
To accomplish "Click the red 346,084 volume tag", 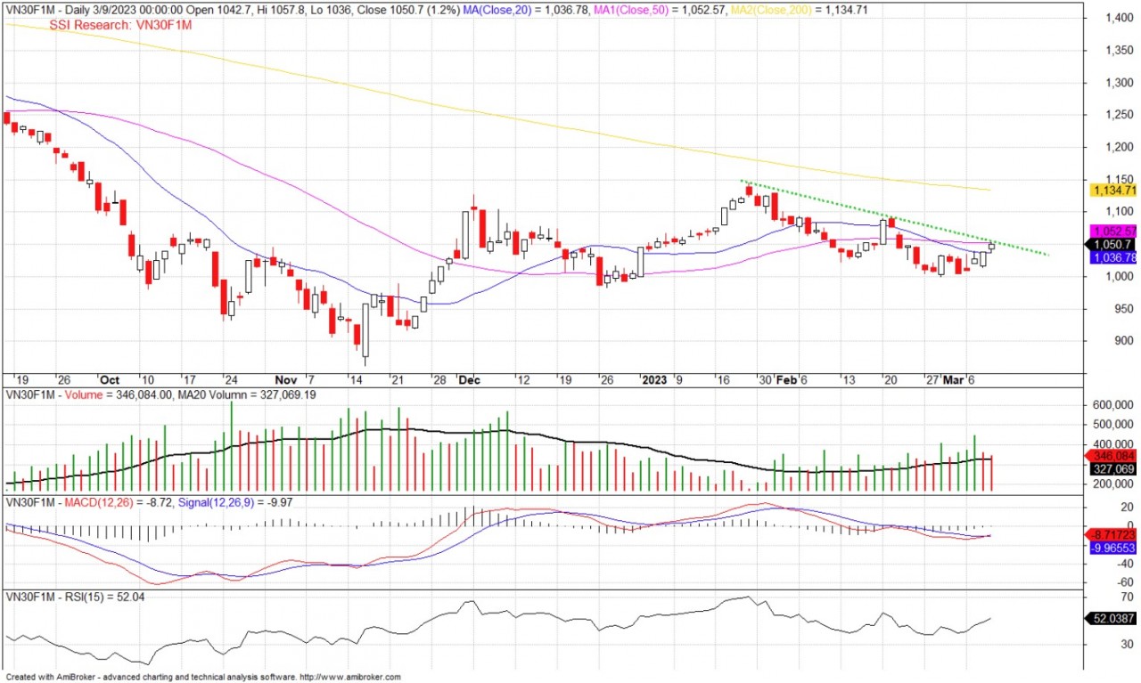I will pos(1113,456).
